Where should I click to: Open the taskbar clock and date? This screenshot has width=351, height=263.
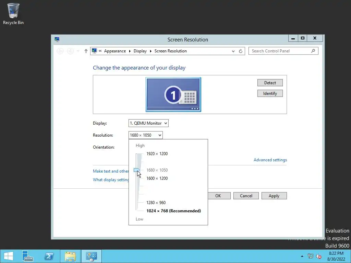[x=336, y=256]
